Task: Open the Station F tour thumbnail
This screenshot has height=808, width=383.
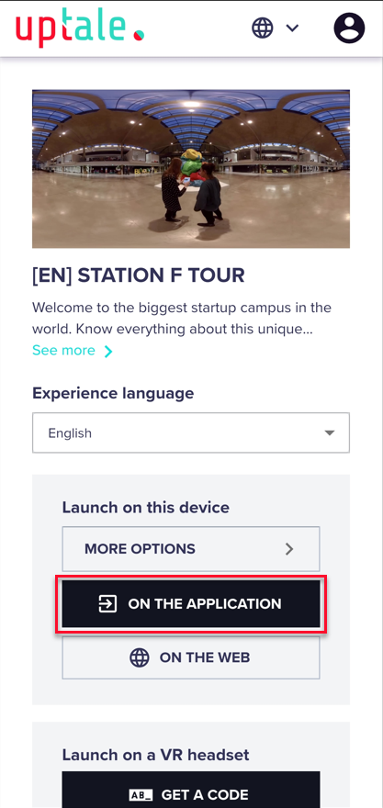Action: click(x=191, y=169)
